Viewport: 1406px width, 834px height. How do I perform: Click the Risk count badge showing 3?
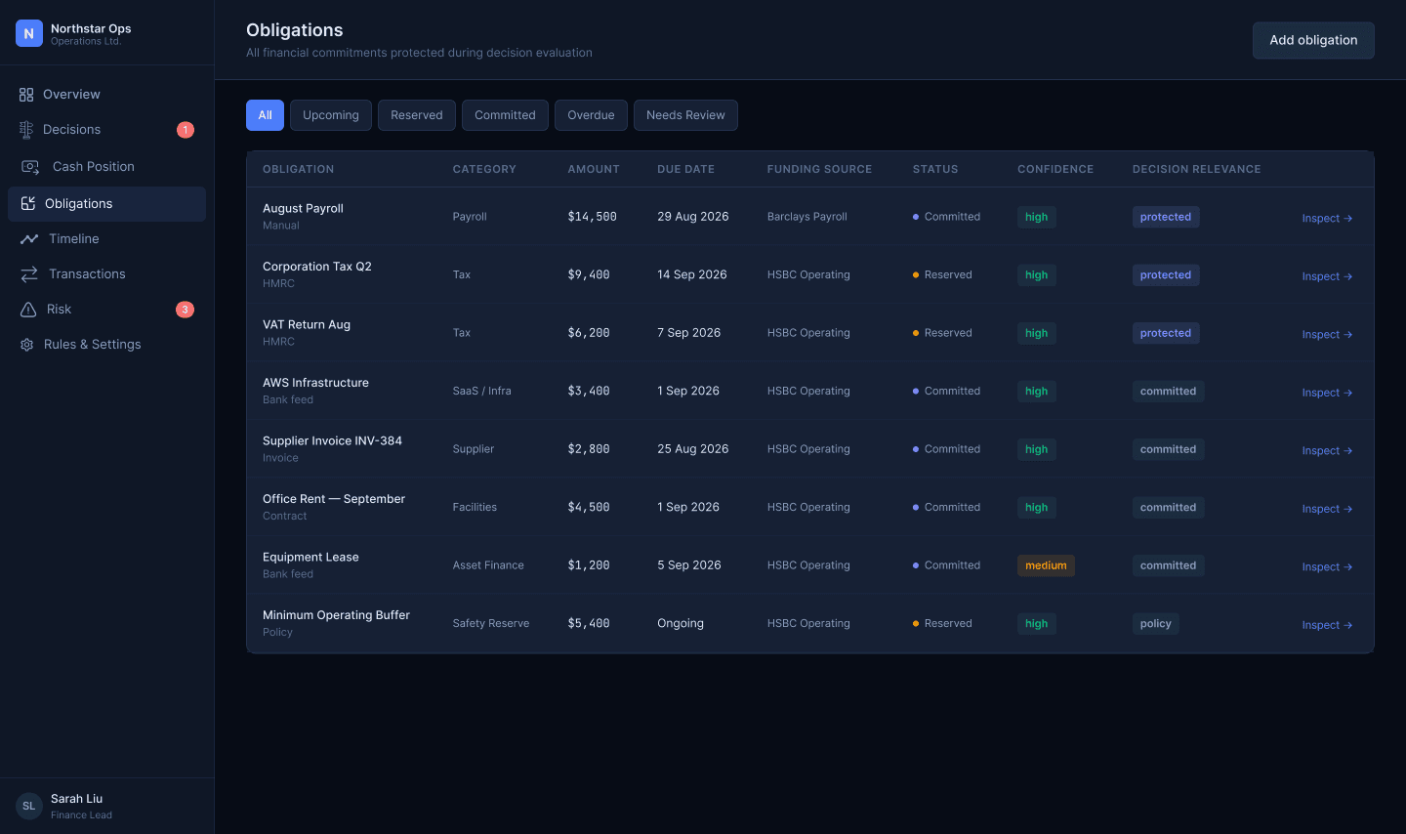[x=185, y=310]
